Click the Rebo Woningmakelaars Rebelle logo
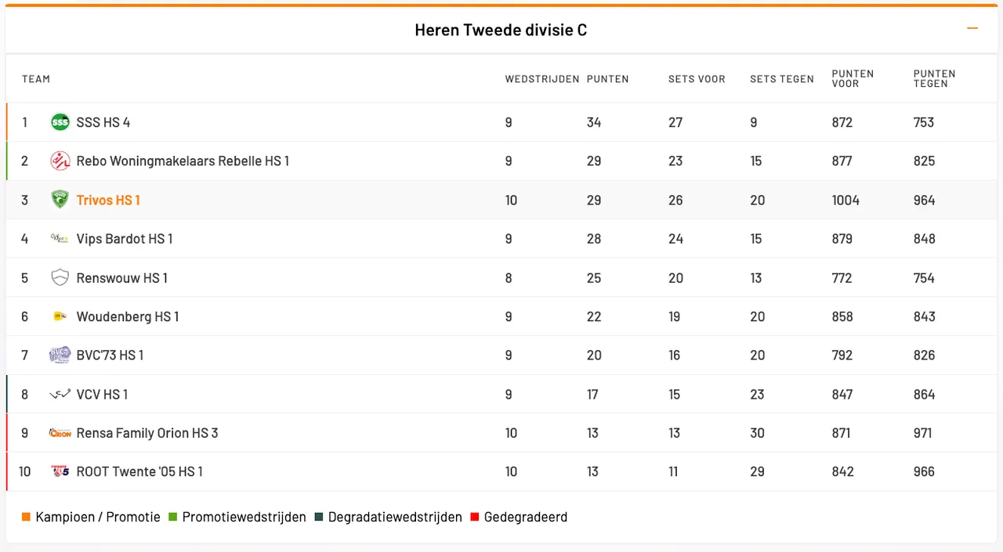The height and width of the screenshot is (552, 1003). [60, 161]
